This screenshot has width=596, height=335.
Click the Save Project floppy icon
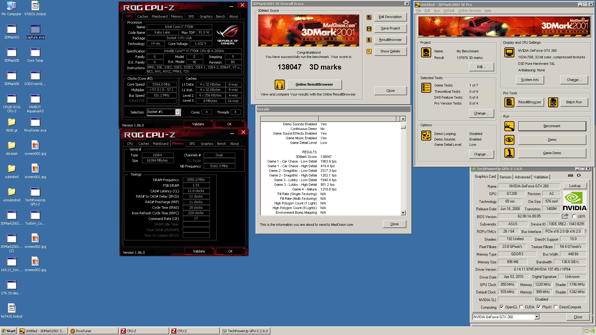pyautogui.click(x=369, y=29)
